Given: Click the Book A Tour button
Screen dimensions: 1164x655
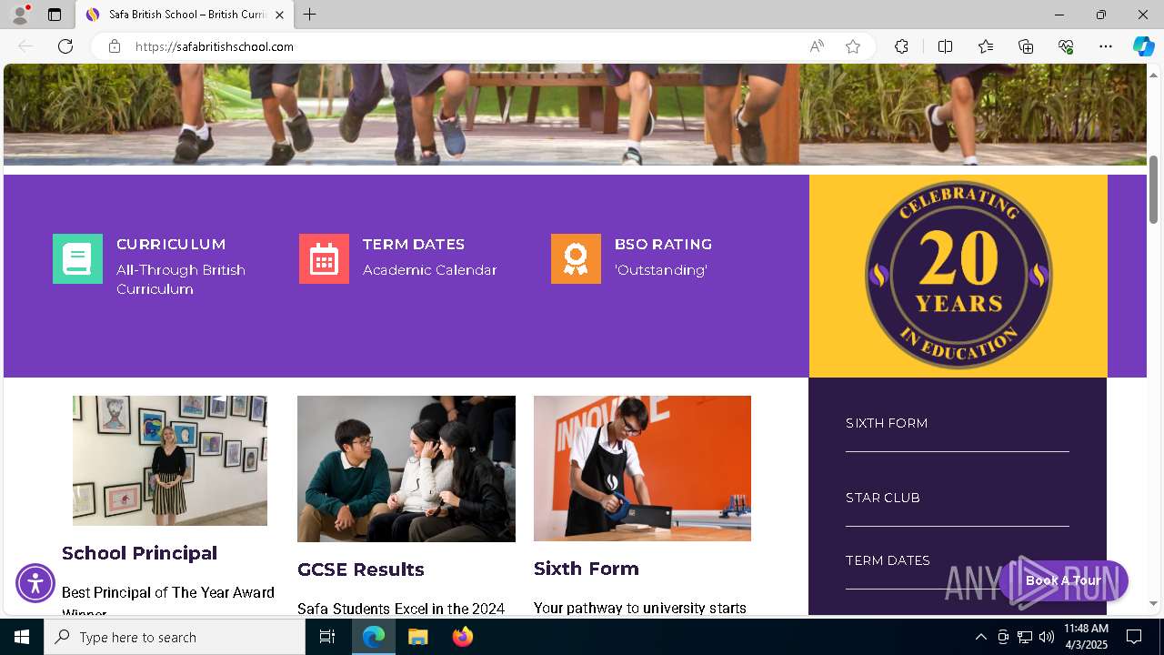Looking at the screenshot, I should click(x=1064, y=580).
